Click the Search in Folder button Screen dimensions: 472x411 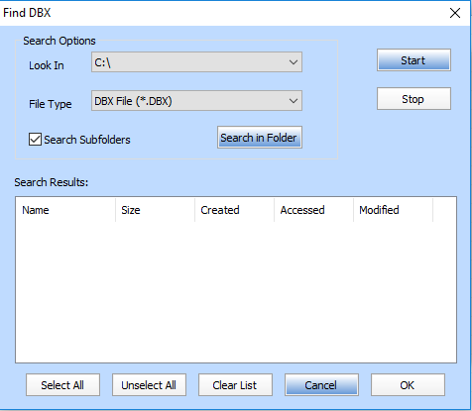click(x=260, y=138)
